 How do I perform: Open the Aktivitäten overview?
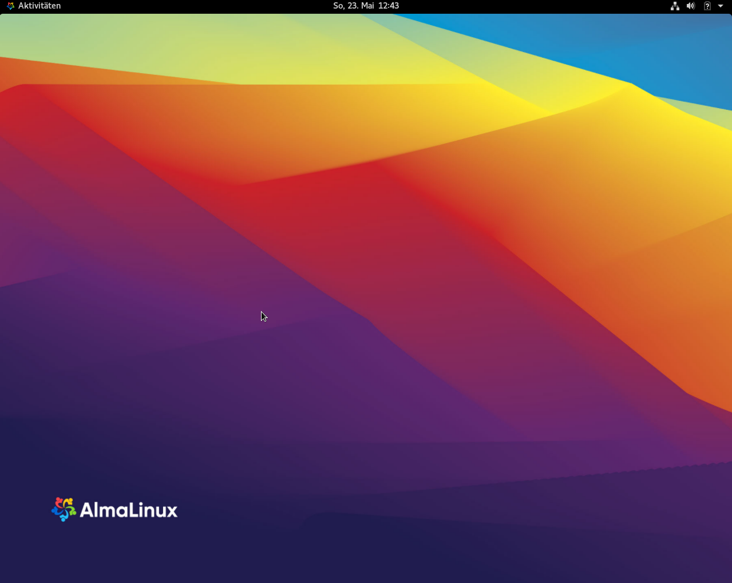click(x=39, y=6)
